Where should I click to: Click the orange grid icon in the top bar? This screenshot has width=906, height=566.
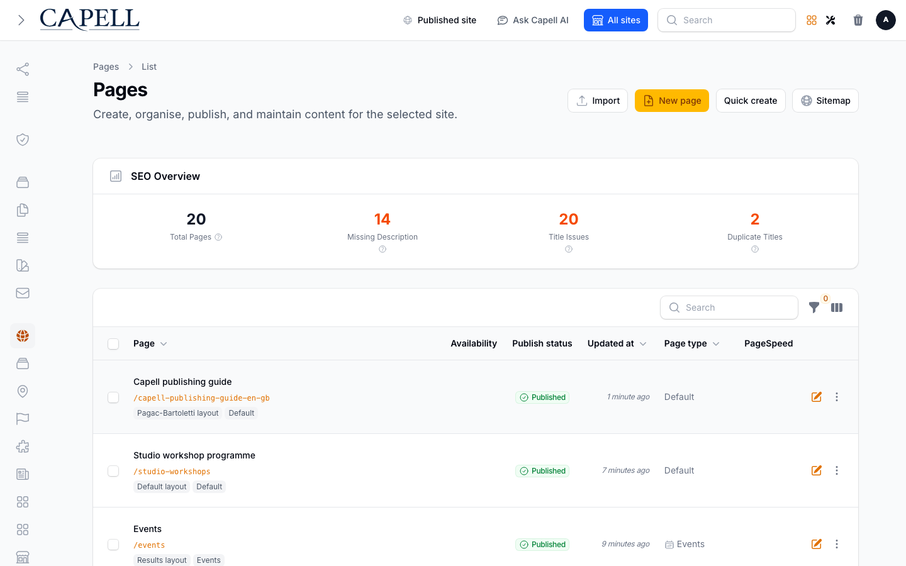(x=812, y=20)
